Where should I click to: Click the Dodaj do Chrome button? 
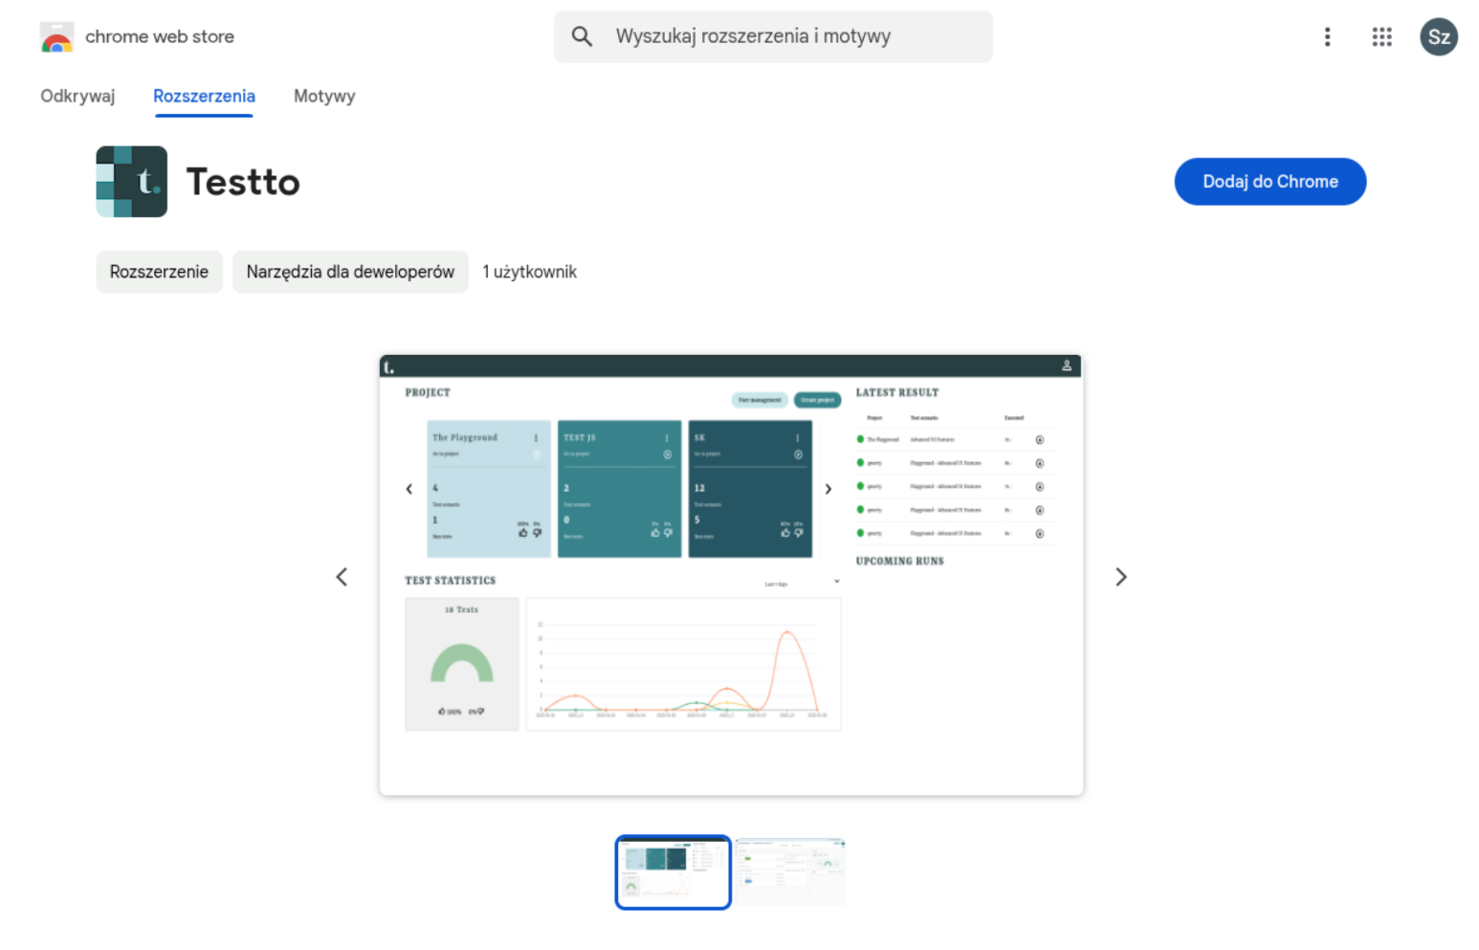(x=1269, y=181)
